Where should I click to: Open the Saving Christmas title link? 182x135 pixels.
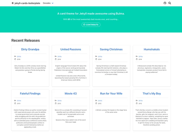tap(111, 49)
